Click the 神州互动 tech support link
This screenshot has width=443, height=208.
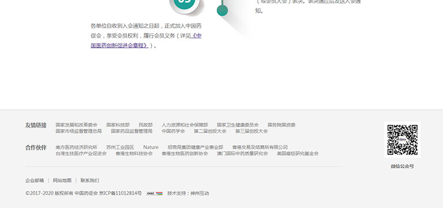tap(200, 194)
